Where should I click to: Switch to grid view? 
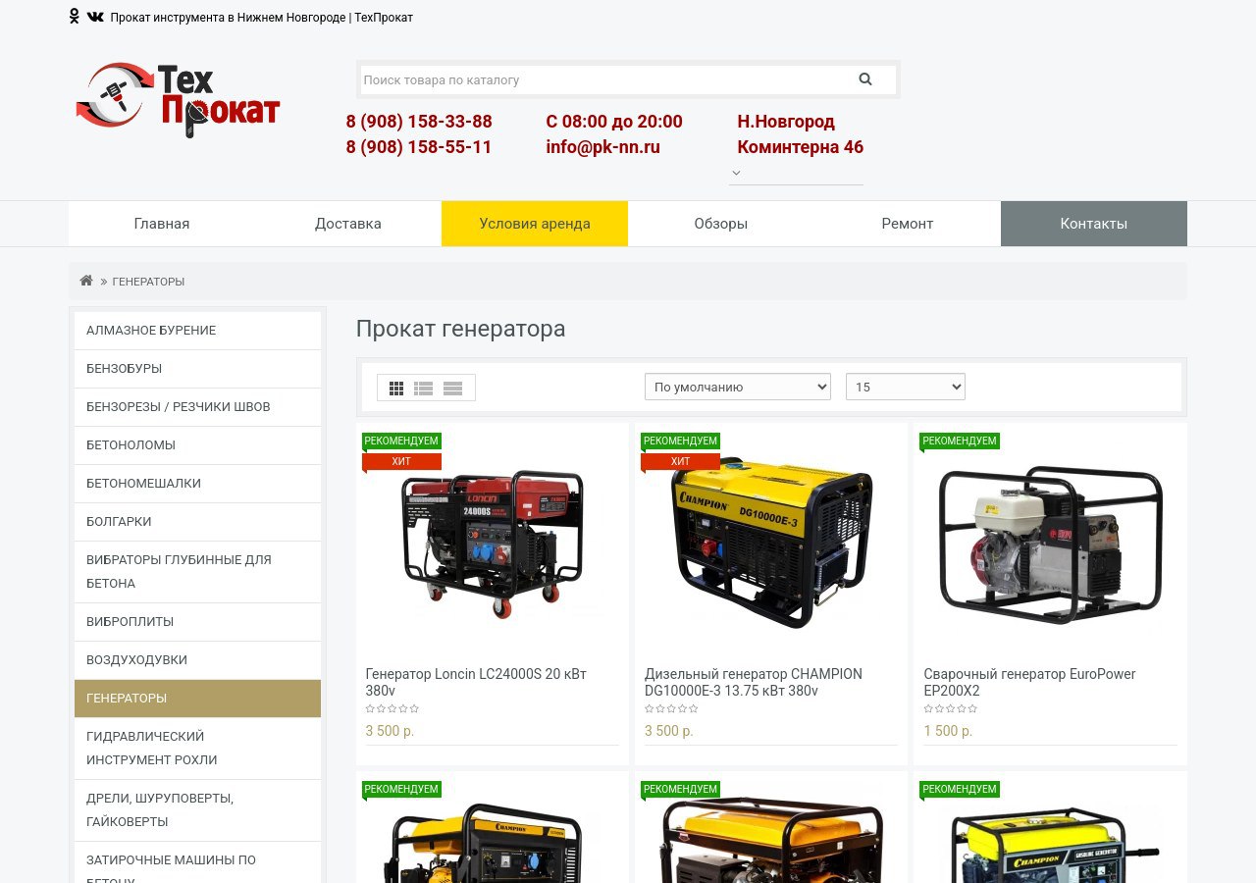[396, 388]
